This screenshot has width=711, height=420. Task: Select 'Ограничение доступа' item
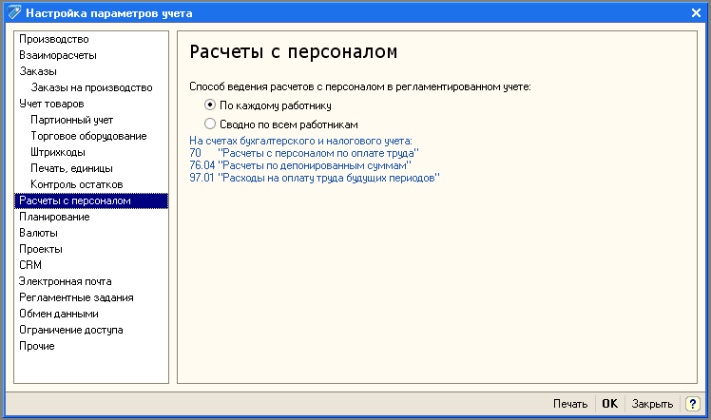(70, 330)
